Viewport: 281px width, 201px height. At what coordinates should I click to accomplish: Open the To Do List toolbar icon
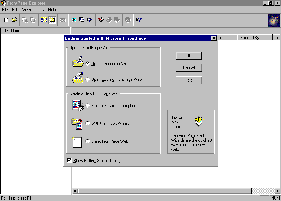coord(109,20)
